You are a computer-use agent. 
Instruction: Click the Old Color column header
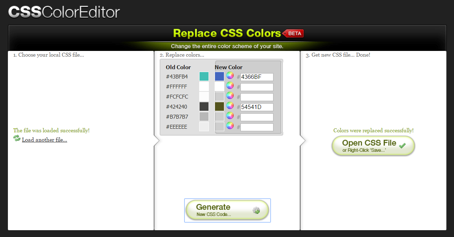click(x=178, y=67)
